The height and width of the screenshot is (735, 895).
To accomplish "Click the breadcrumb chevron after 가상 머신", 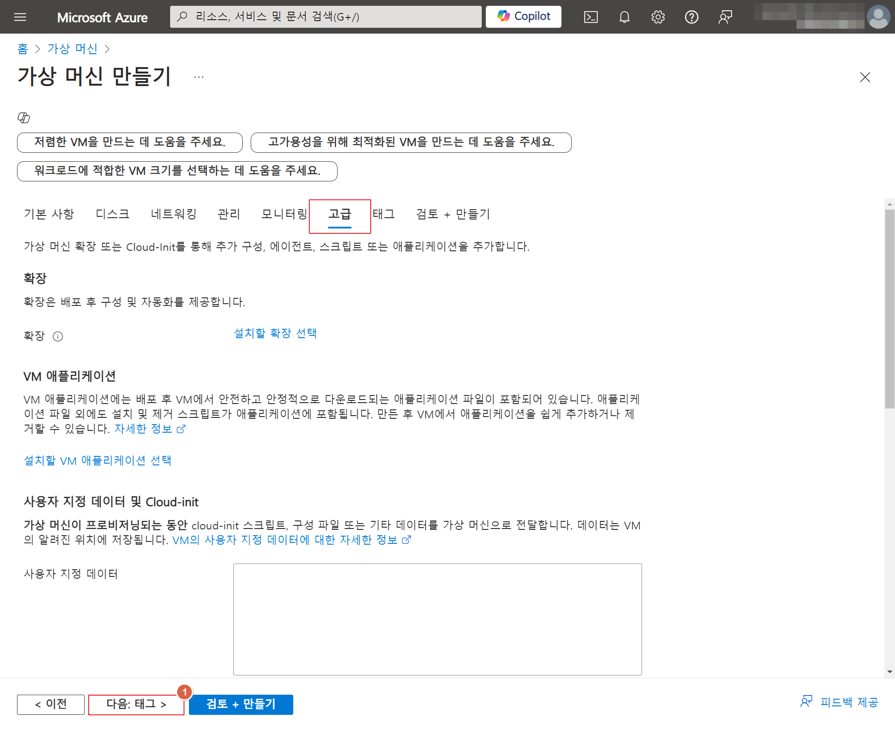I will (107, 49).
